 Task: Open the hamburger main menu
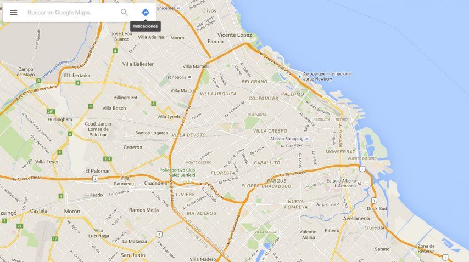coord(14,13)
